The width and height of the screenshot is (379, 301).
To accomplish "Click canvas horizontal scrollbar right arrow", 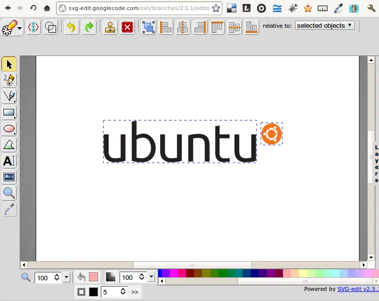I will click(x=364, y=265).
